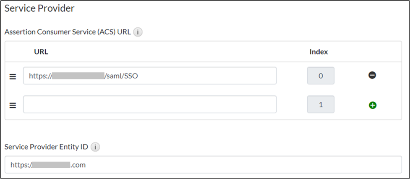
Task: Click the drag handle of the empty URL row
Action: (x=13, y=105)
